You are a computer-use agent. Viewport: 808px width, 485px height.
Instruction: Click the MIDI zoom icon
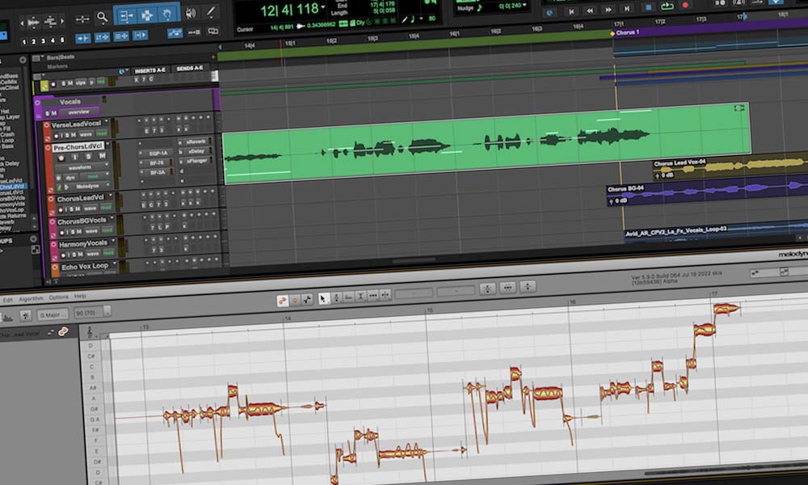click(50, 21)
